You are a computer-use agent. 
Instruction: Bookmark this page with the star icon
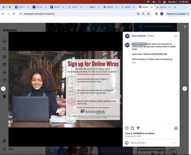point(148,14)
